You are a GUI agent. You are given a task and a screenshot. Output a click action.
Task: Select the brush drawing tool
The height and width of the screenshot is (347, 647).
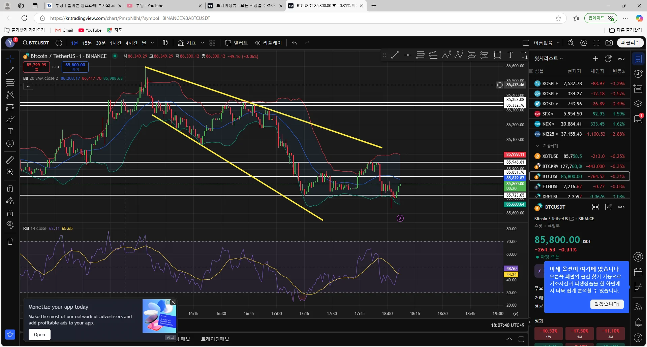[10, 119]
